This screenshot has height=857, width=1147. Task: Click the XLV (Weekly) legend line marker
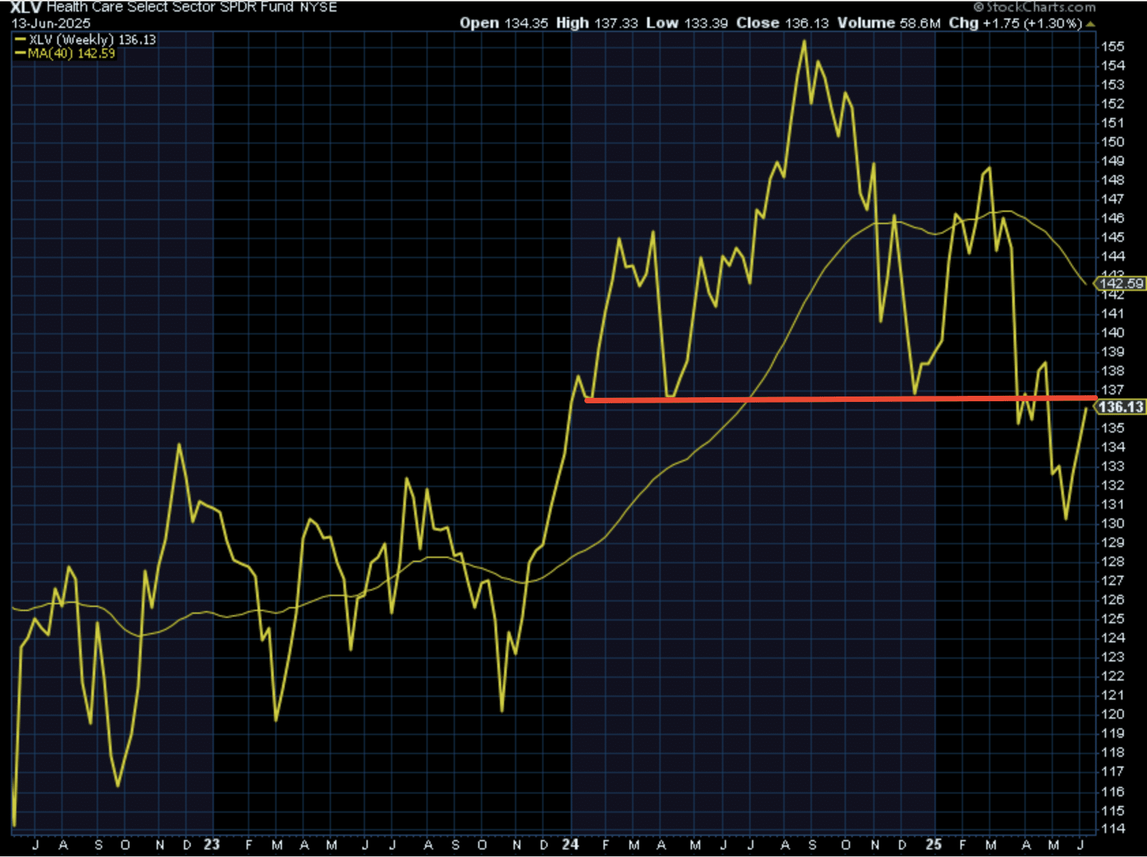pyautogui.click(x=20, y=40)
